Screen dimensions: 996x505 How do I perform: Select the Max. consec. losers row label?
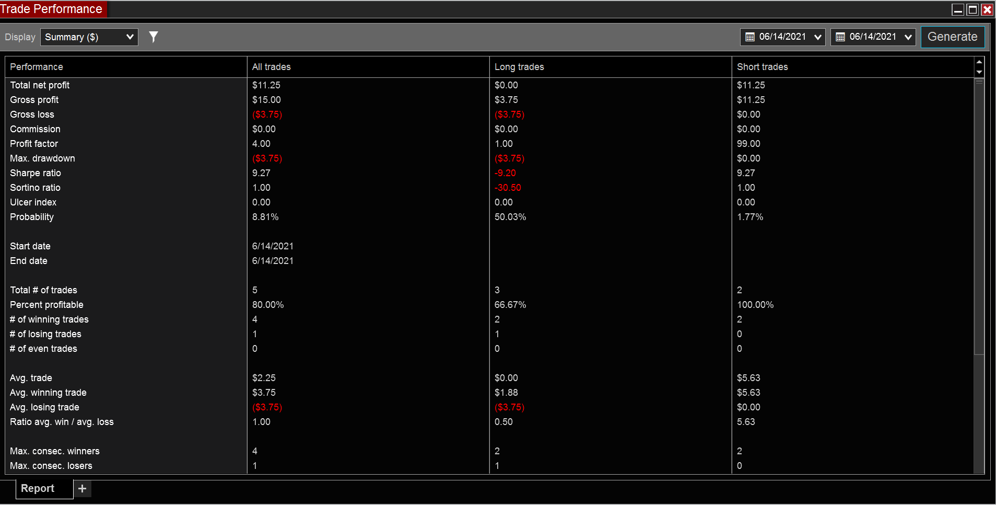[x=51, y=466]
